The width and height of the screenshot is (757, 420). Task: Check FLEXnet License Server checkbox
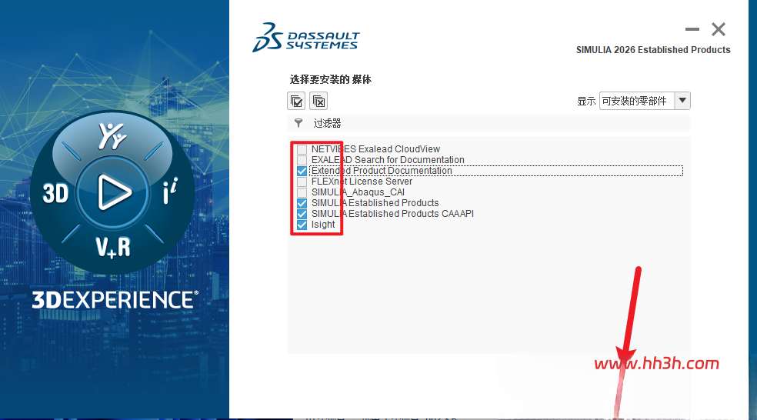pyautogui.click(x=302, y=182)
